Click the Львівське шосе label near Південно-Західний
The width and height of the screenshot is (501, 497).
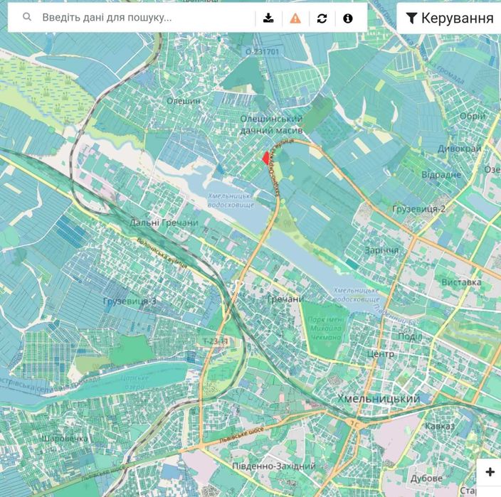tap(241, 434)
